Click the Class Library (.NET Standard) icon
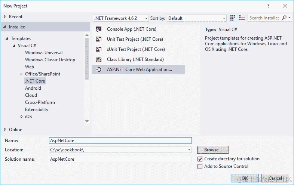This screenshot has height=185, width=294. (x=99, y=59)
